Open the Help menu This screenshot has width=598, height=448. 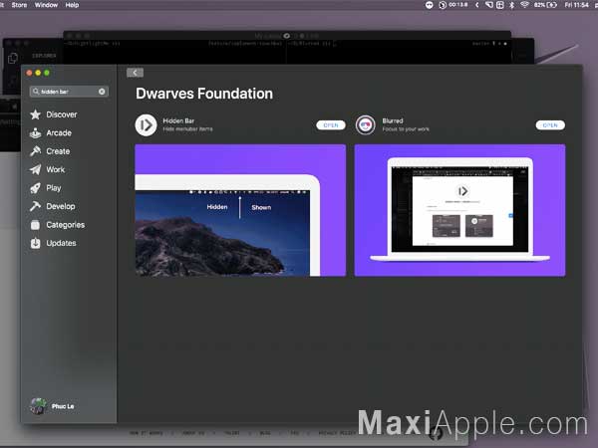(x=72, y=5)
